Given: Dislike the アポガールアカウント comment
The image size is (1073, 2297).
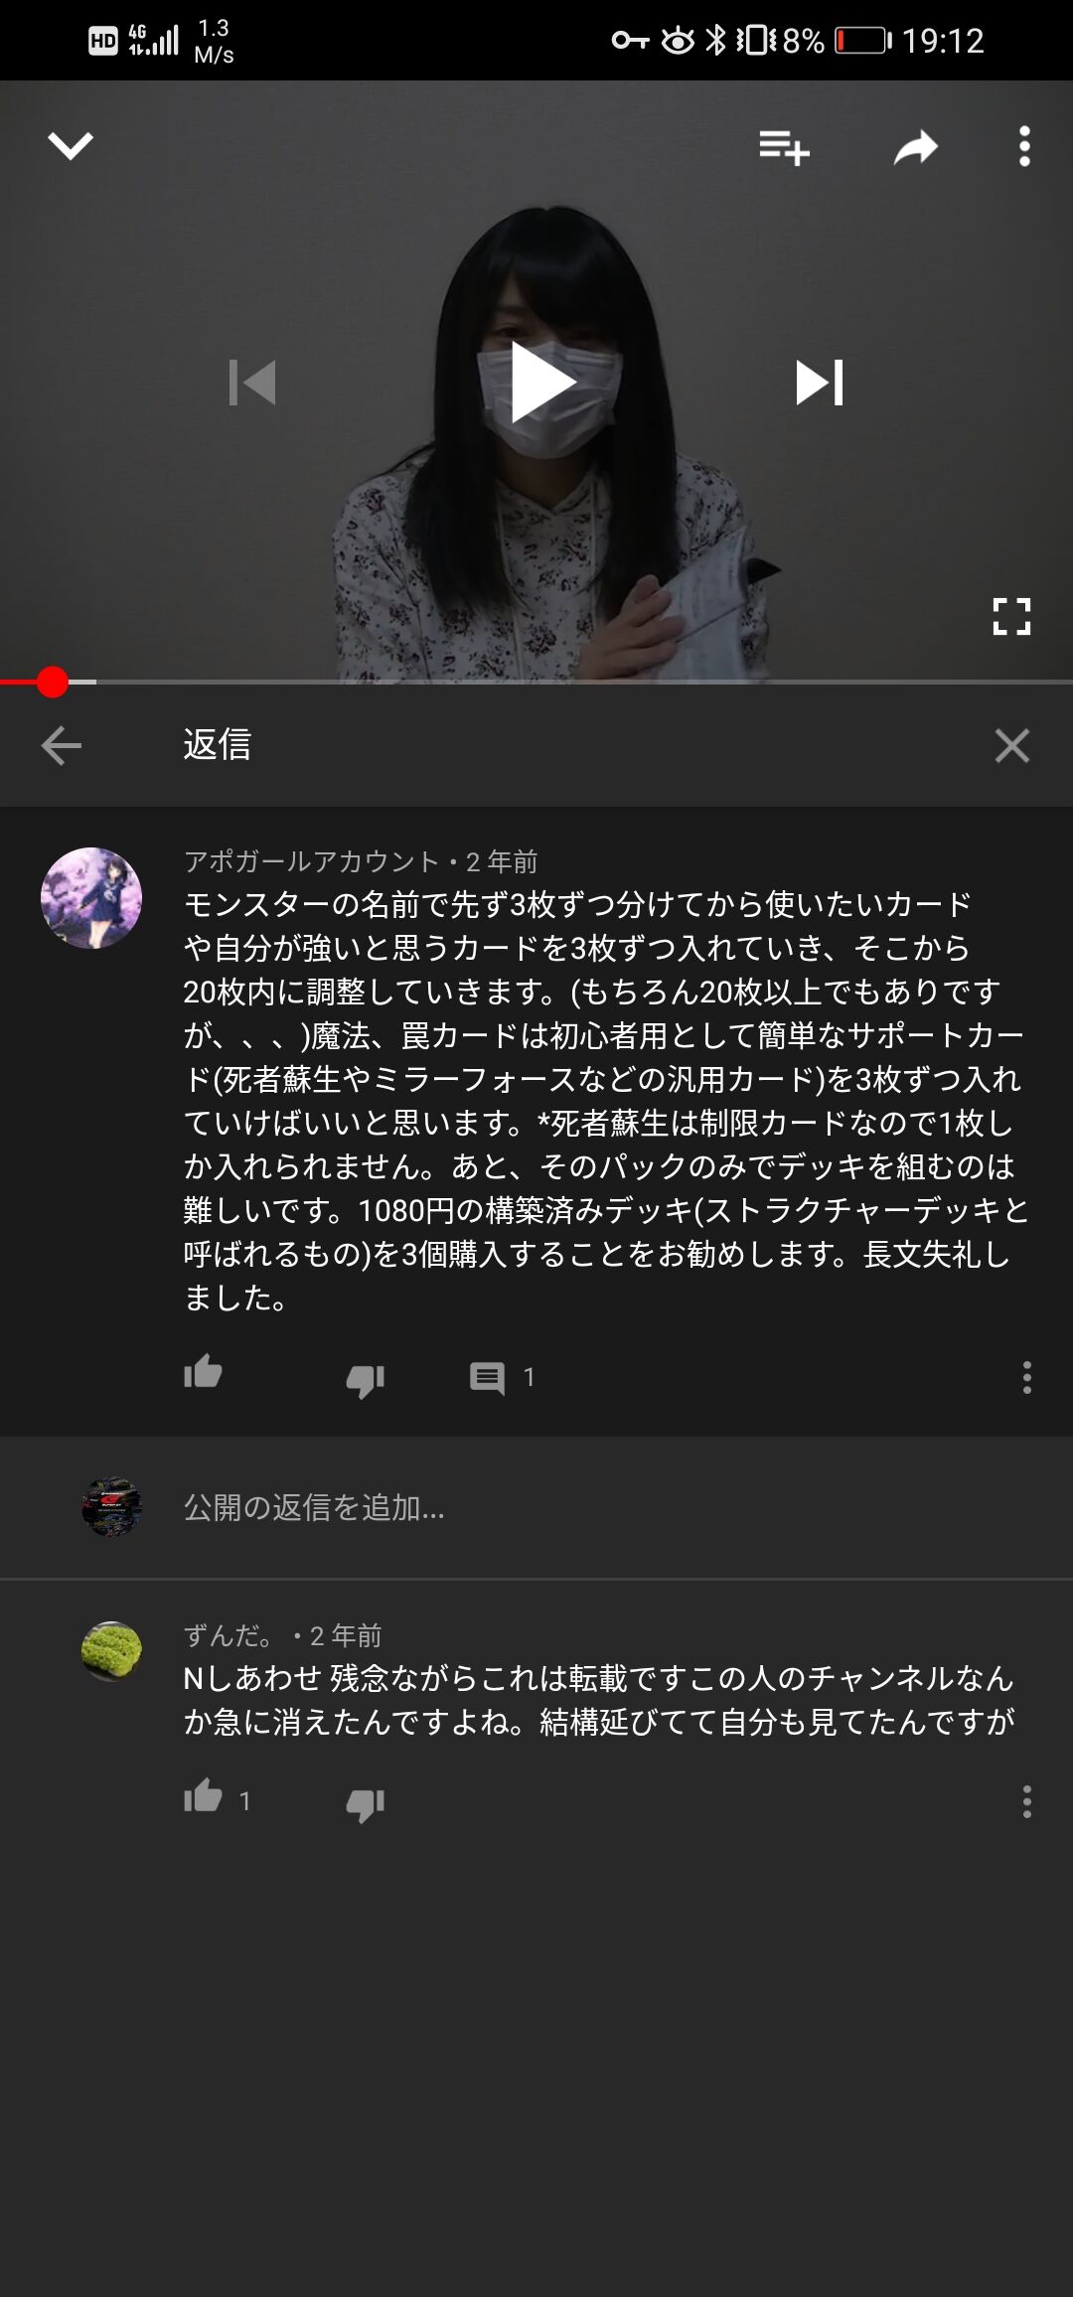Looking at the screenshot, I should click(x=365, y=1379).
